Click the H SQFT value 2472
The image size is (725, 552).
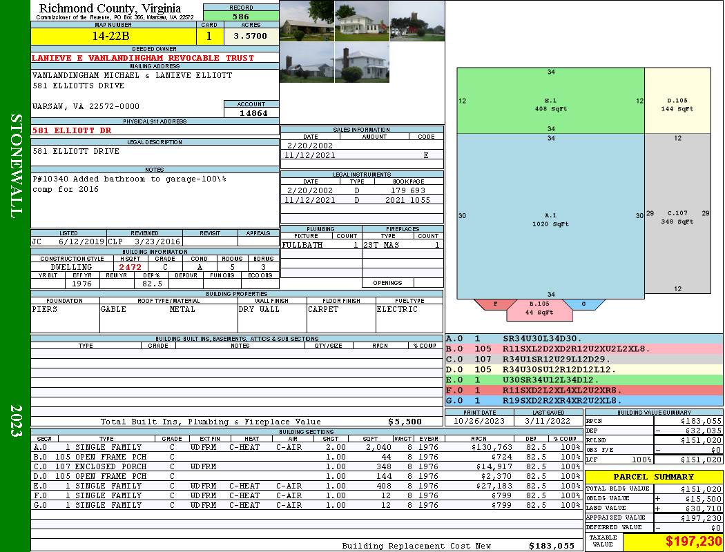click(x=130, y=267)
